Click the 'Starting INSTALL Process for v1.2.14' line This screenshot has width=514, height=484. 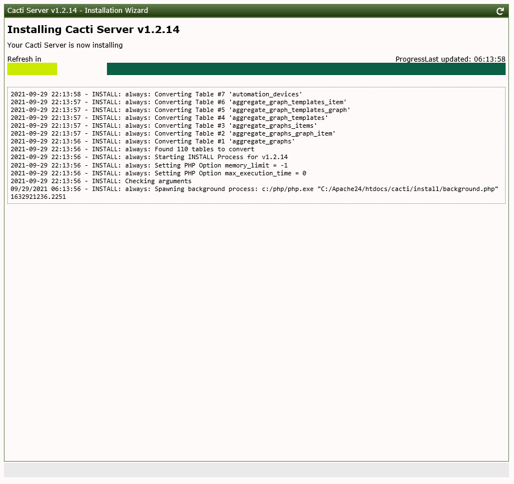tap(149, 157)
